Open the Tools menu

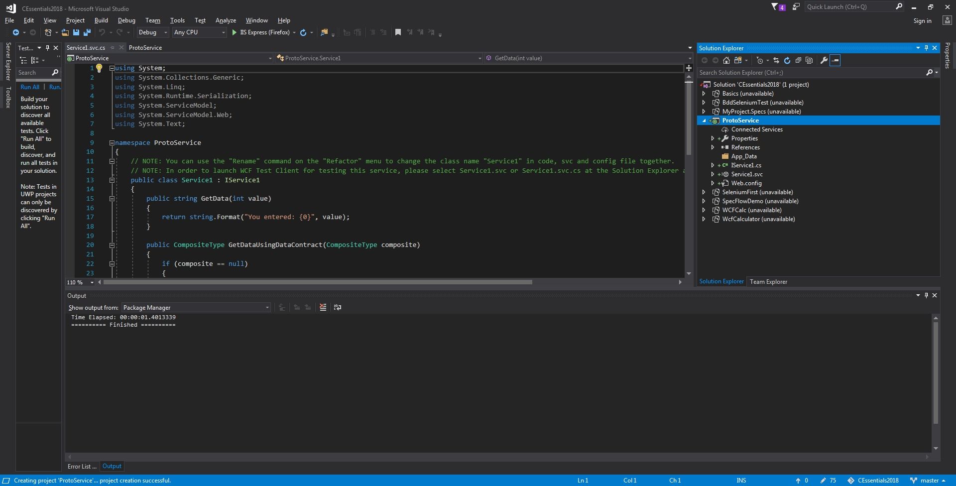tap(177, 20)
